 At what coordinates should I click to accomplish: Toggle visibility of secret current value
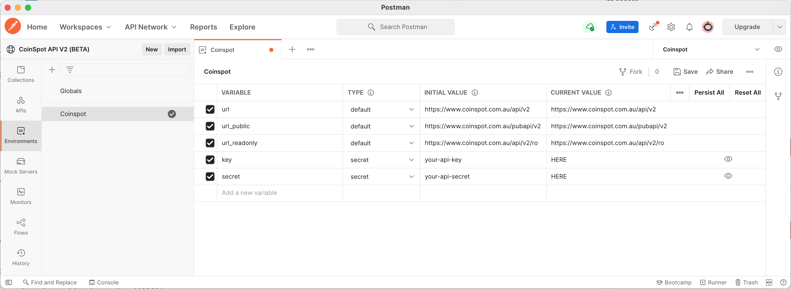[x=728, y=176]
